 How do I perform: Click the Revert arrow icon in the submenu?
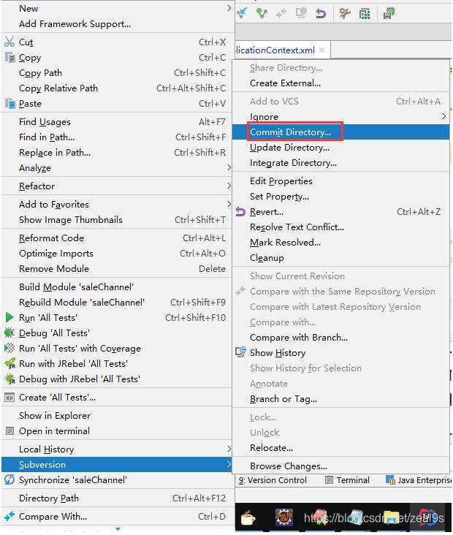point(240,212)
